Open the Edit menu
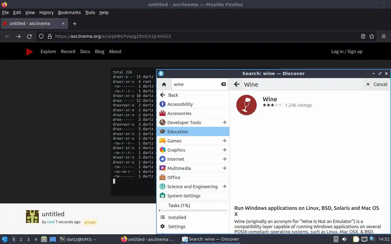391x244 pixels. tap(17, 13)
